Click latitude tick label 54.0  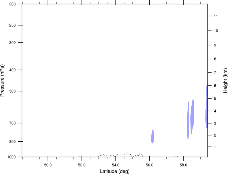tap(116, 165)
